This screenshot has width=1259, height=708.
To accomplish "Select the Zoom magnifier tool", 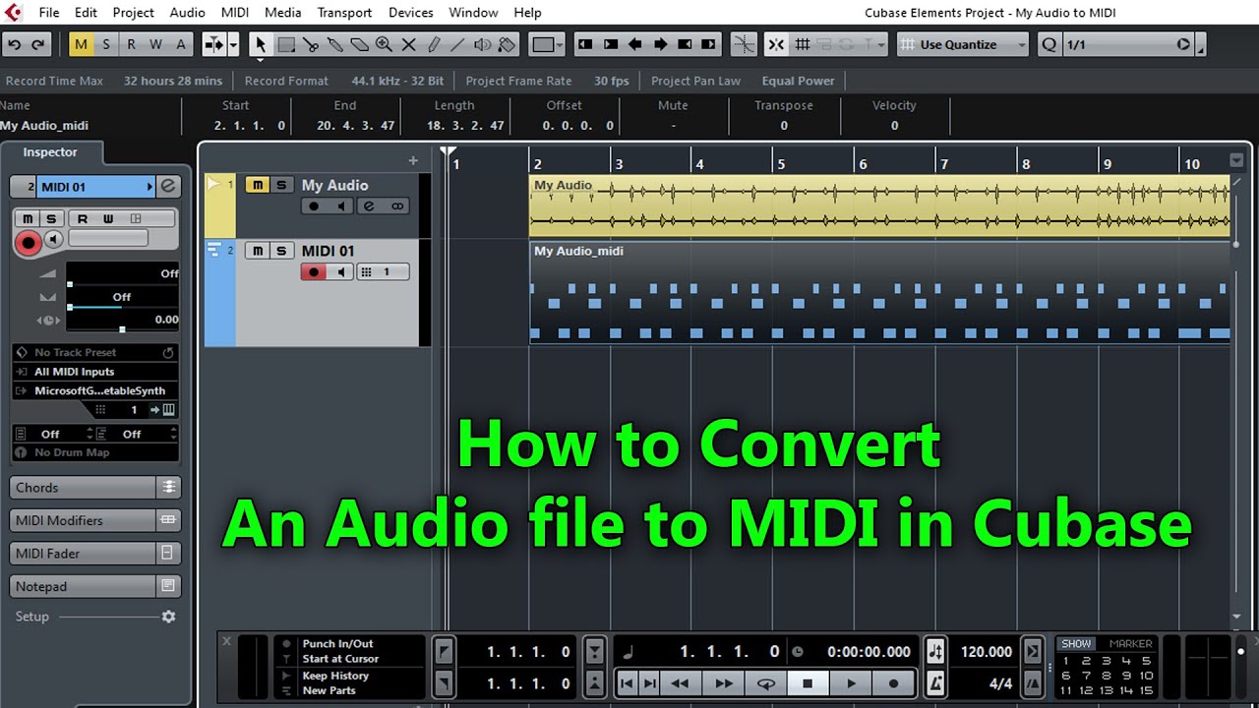I will pos(385,44).
